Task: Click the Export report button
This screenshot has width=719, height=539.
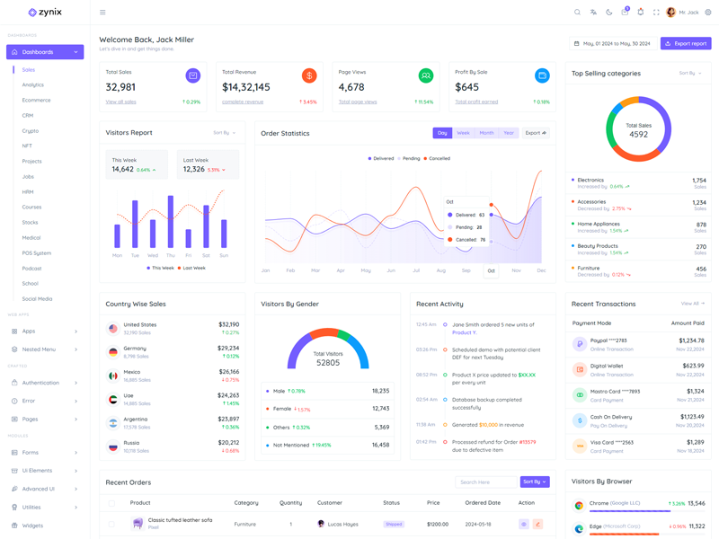Action: click(686, 43)
